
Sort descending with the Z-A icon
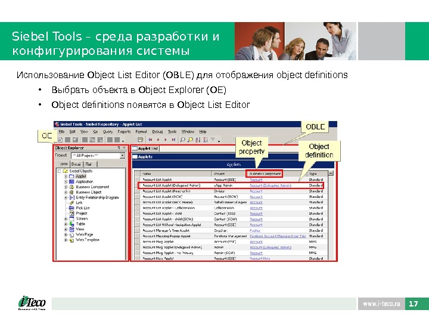click(206, 140)
